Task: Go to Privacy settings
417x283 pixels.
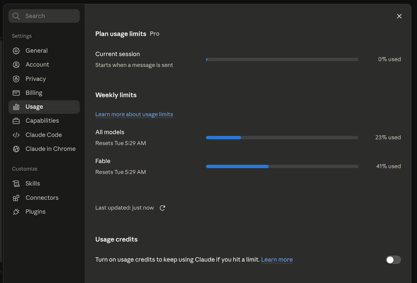Action: coord(44,79)
